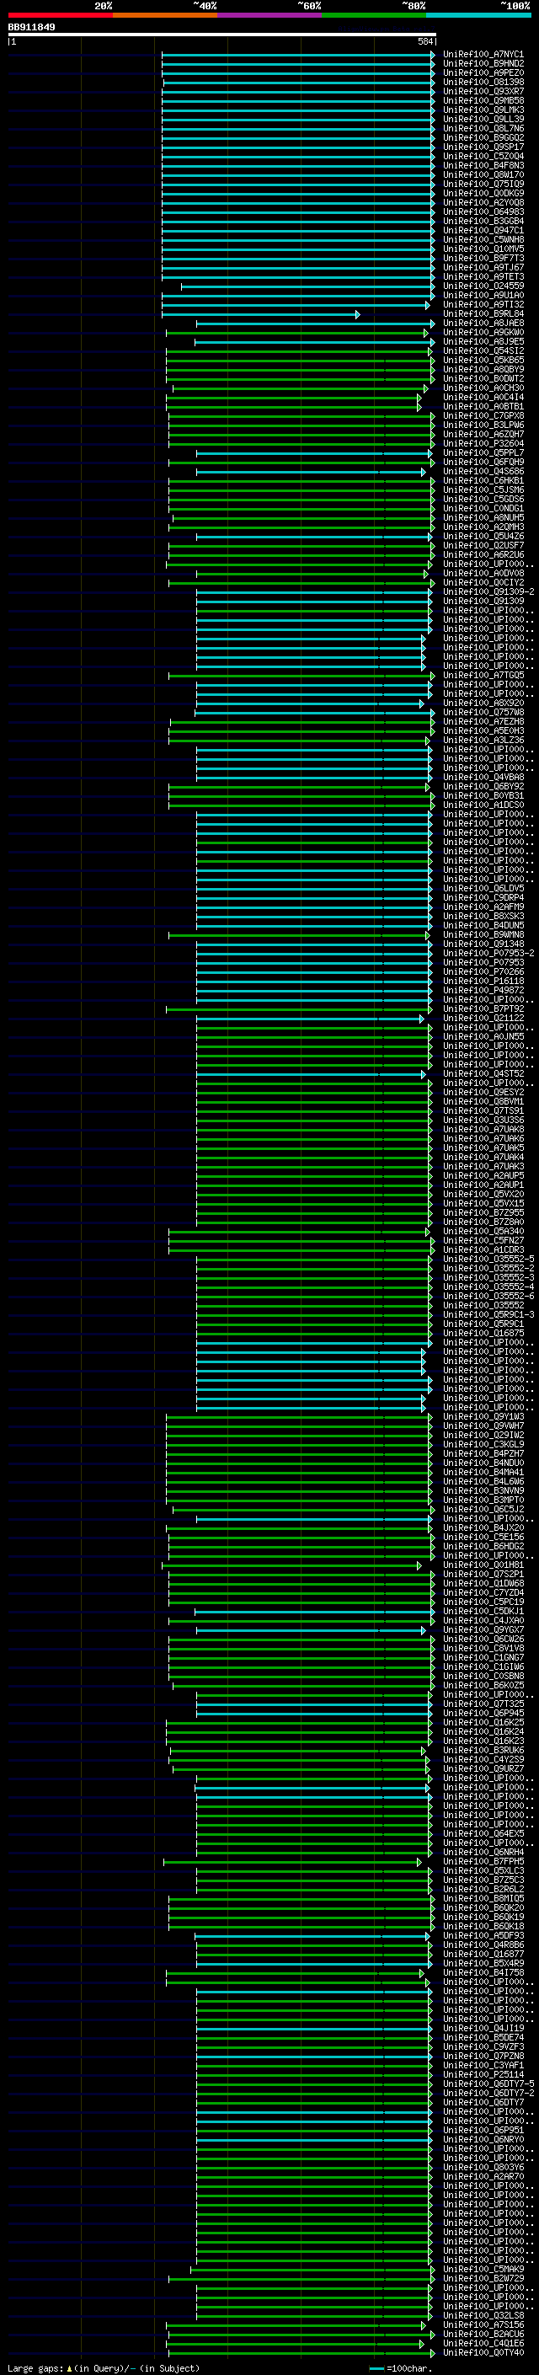The width and height of the screenshot is (539, 2375).
Task: Click the UniRef100_A3LZ36 hit label
Action: coord(483,740)
